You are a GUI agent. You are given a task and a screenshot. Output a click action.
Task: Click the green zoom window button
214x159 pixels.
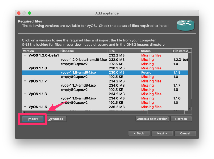(x=30, y=13)
